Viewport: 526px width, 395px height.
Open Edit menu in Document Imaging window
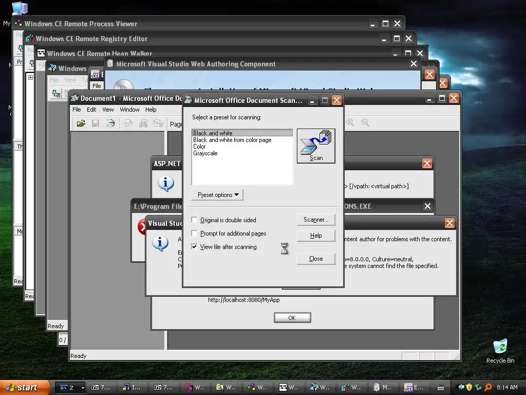(91, 110)
